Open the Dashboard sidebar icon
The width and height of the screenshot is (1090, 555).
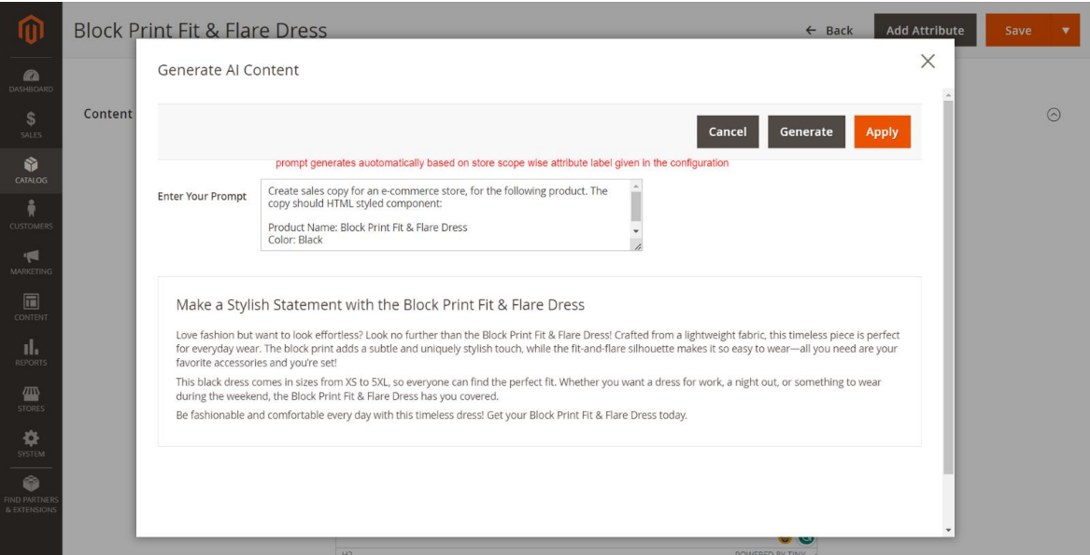point(31,79)
